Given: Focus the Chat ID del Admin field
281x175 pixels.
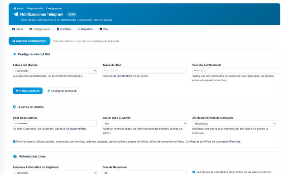Looking at the screenshot, I should [55, 124].
